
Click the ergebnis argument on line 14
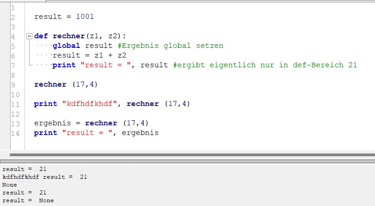click(x=140, y=133)
